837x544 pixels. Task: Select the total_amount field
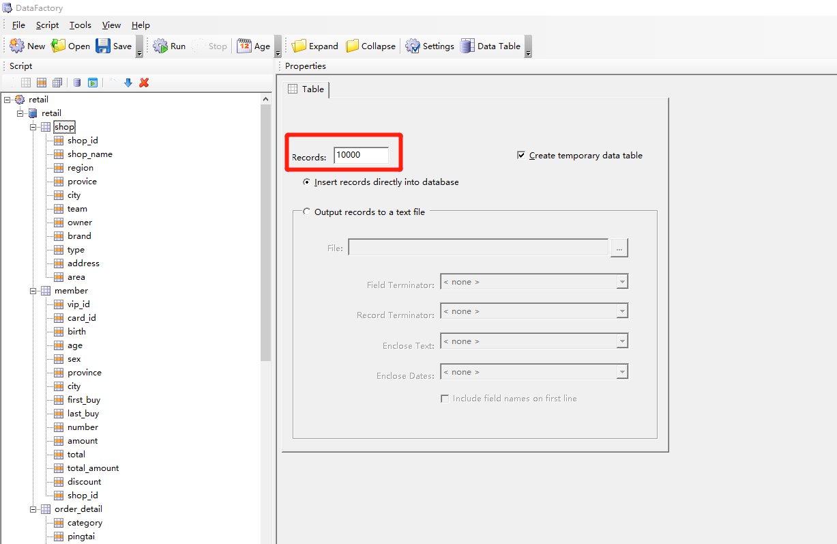[x=93, y=468]
